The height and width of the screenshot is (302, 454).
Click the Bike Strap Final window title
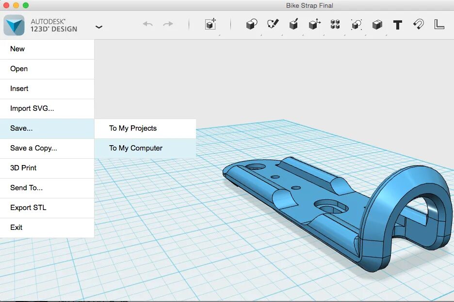pos(309,5)
